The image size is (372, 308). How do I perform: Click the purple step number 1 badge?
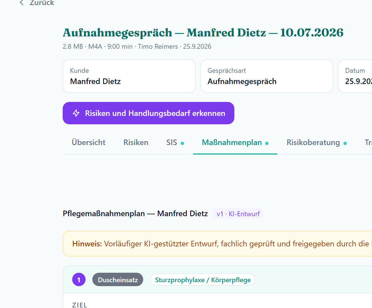pyautogui.click(x=79, y=280)
